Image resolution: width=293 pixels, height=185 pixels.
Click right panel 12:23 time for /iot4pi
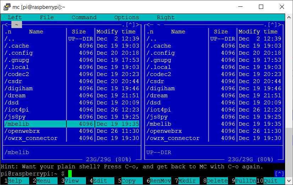tap(272, 110)
